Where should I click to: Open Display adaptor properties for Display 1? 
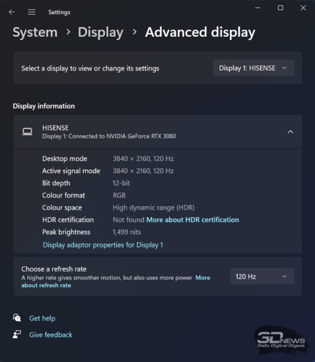pos(103,245)
